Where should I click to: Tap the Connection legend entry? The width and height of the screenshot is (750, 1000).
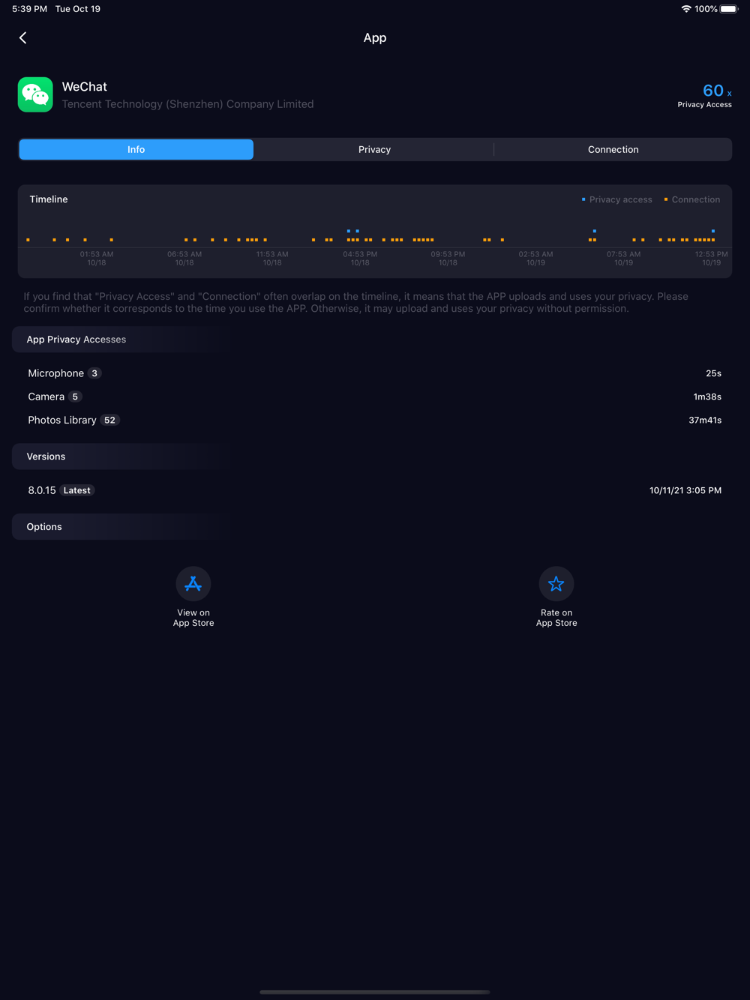[691, 199]
